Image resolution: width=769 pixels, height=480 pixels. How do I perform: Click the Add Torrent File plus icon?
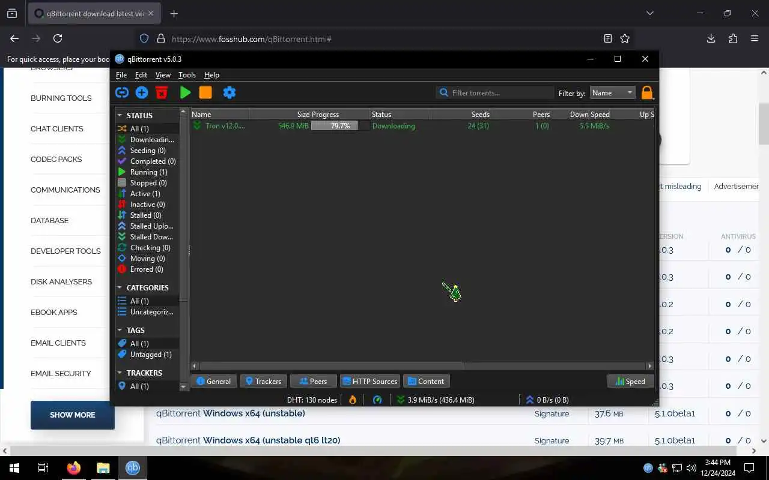point(142,92)
